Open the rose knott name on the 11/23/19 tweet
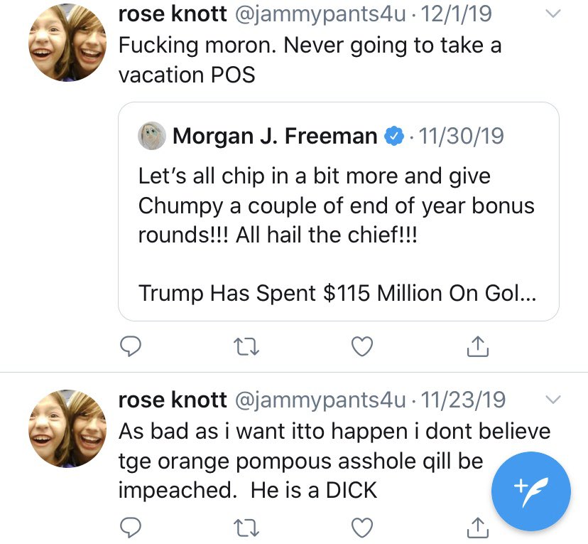 tap(173, 400)
